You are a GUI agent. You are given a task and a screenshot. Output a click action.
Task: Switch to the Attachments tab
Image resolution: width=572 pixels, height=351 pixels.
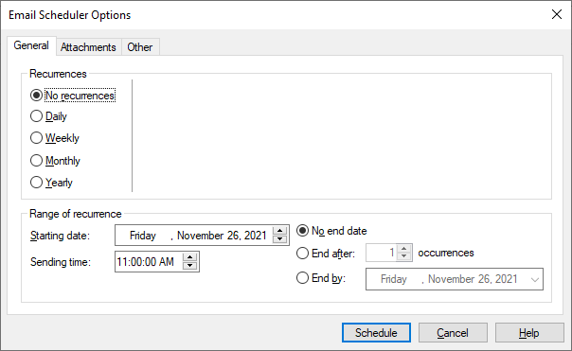88,47
